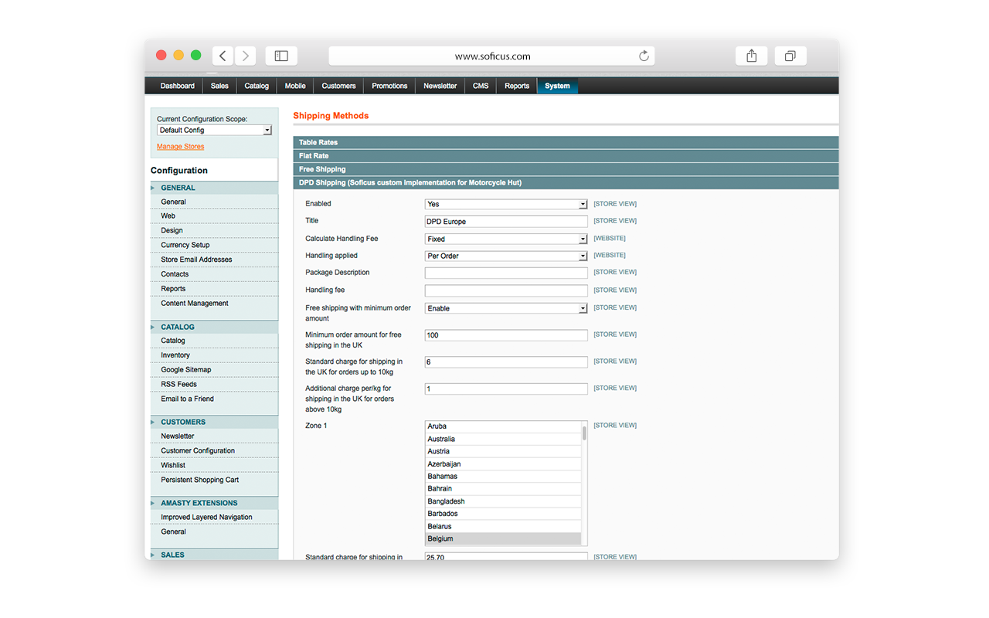Open the Current Configuration Scope dropdown
This screenshot has height=618, width=989.
[215, 131]
